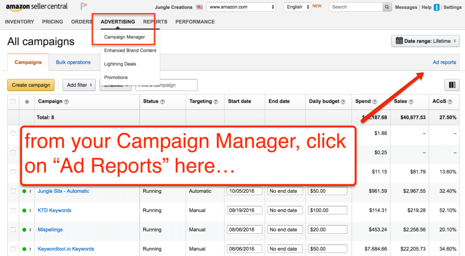Image resolution: width=465 pixels, height=256 pixels.
Task: Click the End date column header
Action: point(279,101)
